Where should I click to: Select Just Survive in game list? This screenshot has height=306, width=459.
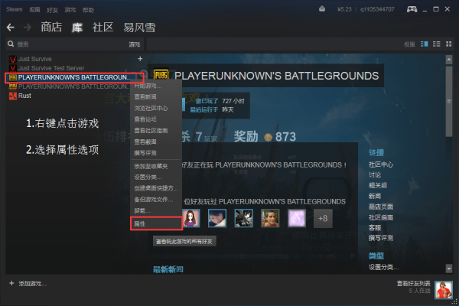pos(35,59)
